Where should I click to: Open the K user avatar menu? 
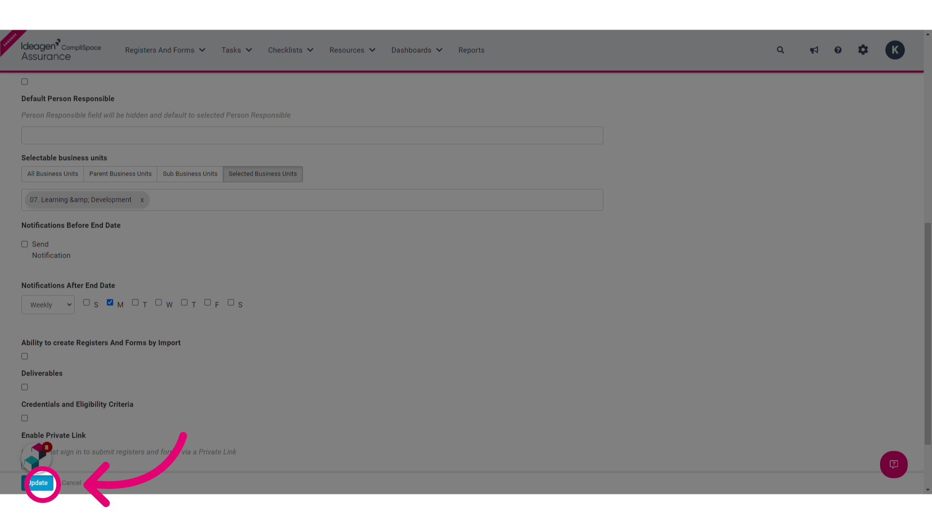pos(895,50)
